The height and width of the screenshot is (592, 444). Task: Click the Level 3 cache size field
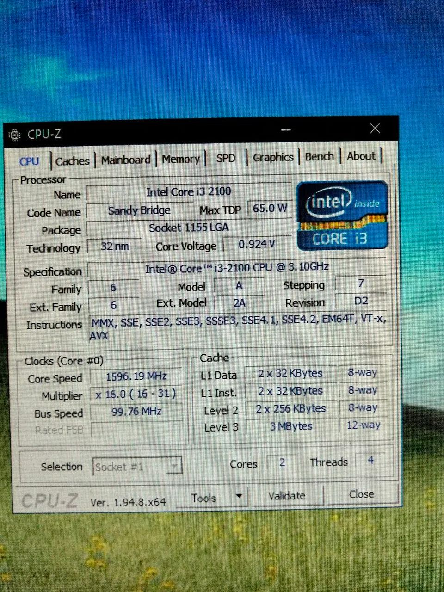tap(291, 426)
